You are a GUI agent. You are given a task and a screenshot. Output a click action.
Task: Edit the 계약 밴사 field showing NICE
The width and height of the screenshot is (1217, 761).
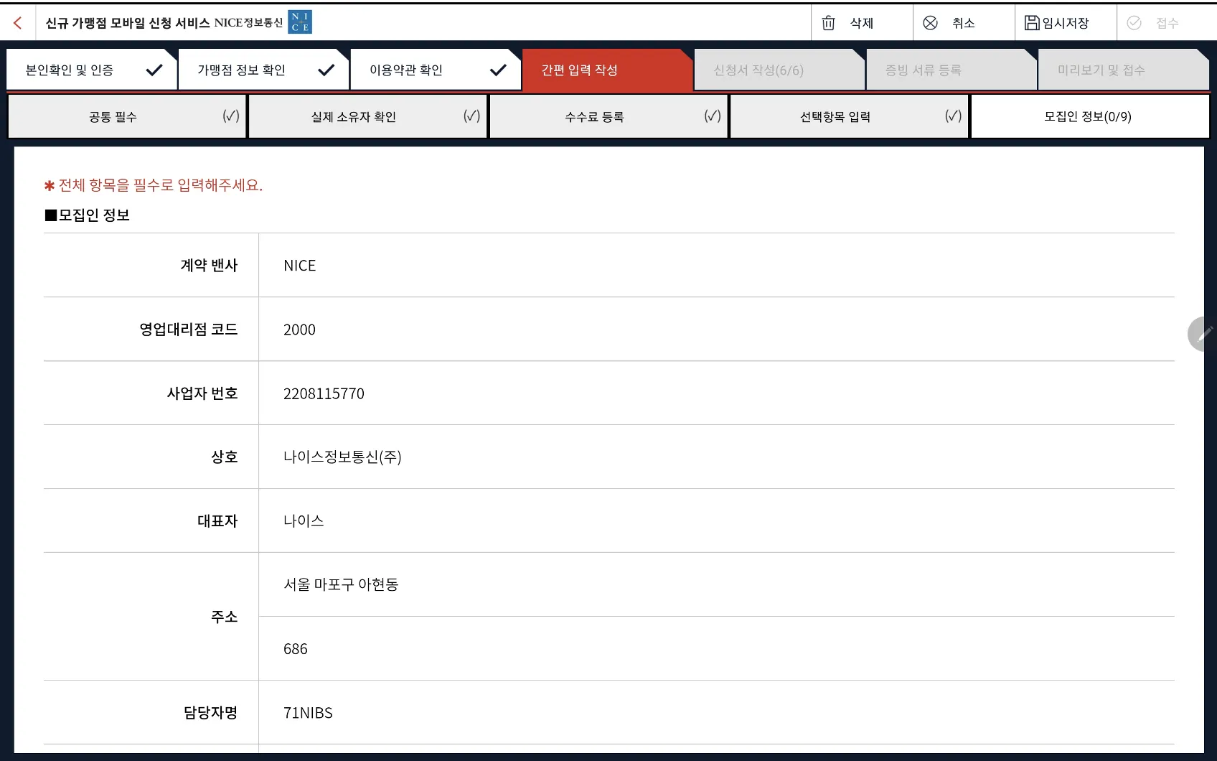click(x=716, y=265)
